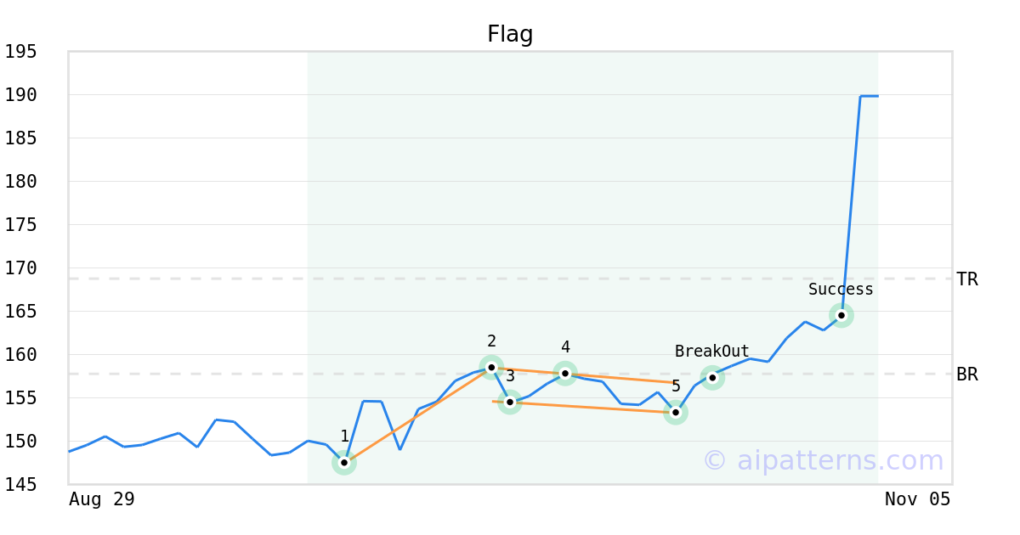Select the 170 y-axis label
Viewport: 1020px width, 535px height.
[x=21, y=268]
